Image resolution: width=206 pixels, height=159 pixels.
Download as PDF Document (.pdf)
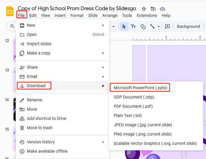click(x=133, y=106)
